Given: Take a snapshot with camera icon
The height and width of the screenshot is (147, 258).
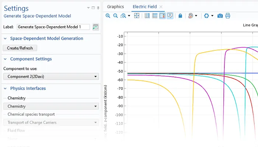Looking at the screenshot, I should 220,16.
